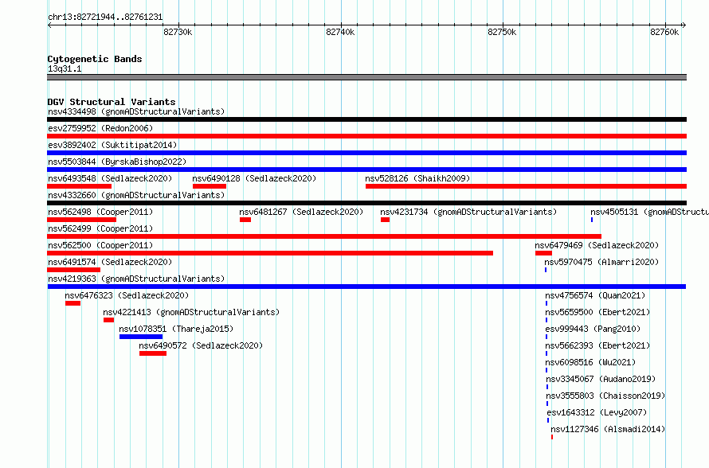Click the Cytogenetic Bands track title
The width and height of the screenshot is (709, 468).
pos(95,59)
